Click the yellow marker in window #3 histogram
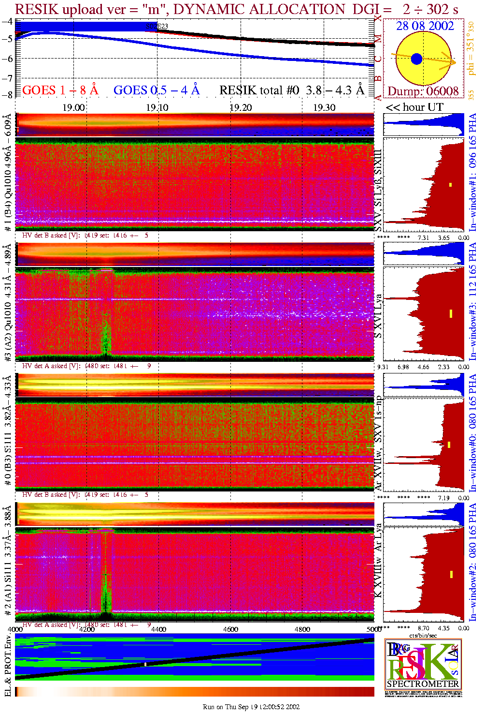Viewport: 485px width, 714px height. pyautogui.click(x=450, y=313)
